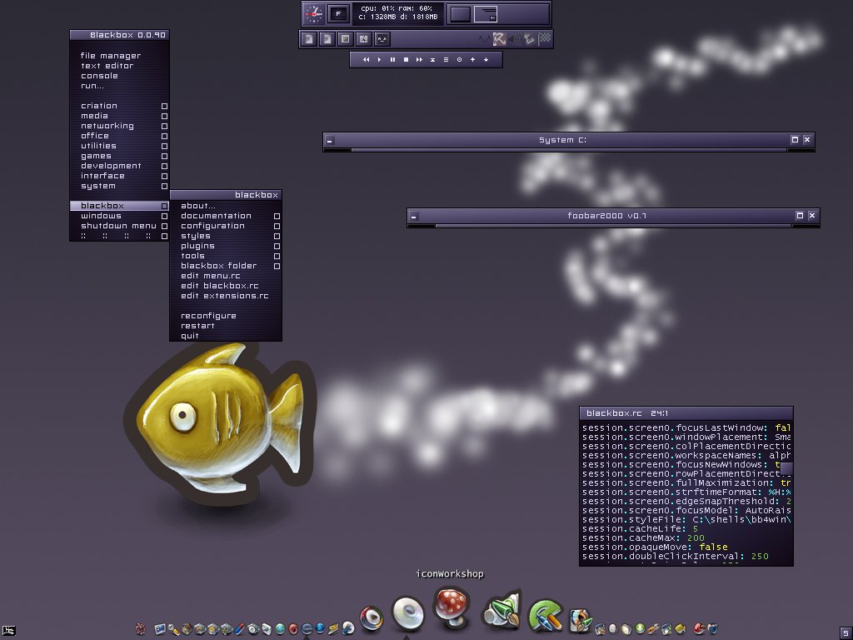
Task: Open text editor from the Blackbox menu
Action: (107, 65)
